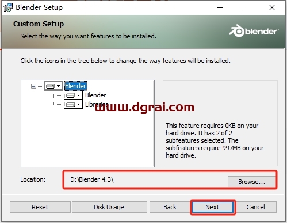Collapse the root Blender tree node
The height and width of the screenshot is (223, 287).
(33, 86)
